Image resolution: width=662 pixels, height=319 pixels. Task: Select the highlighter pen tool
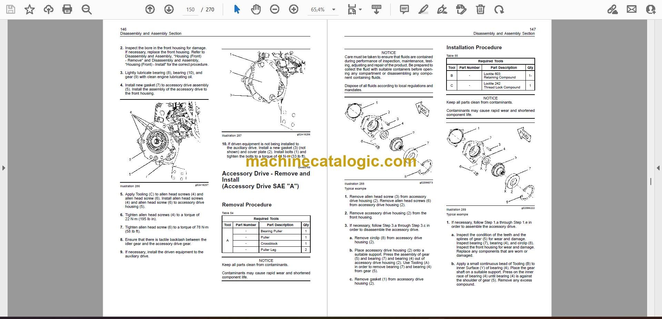(x=423, y=9)
